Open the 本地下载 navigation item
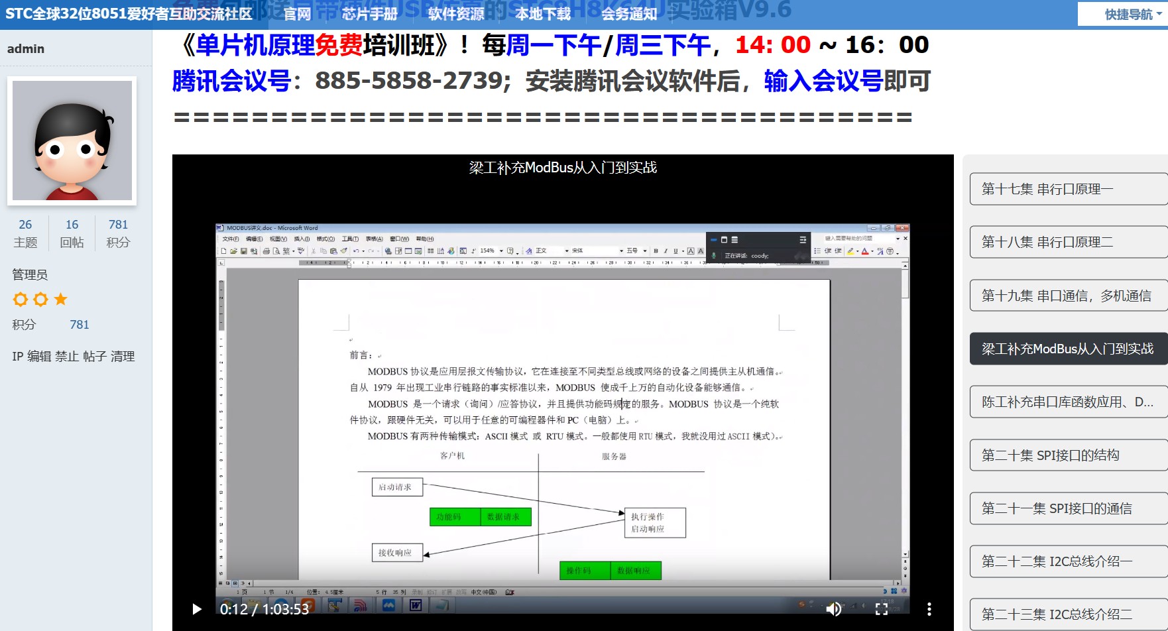The height and width of the screenshot is (631, 1168). [x=543, y=14]
